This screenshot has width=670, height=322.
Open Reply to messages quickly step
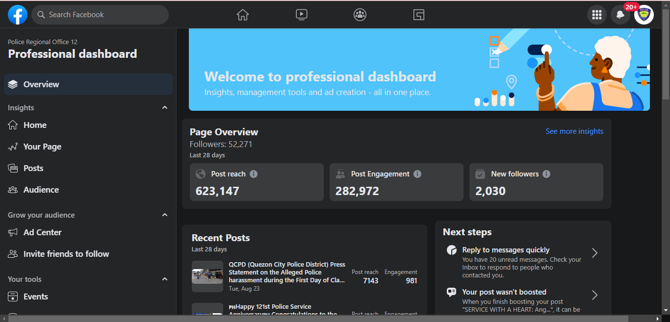click(523, 262)
